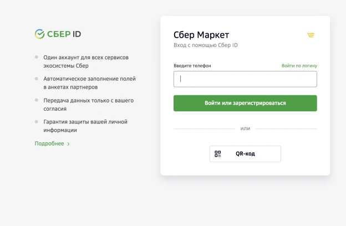Click the bullet dot before Автоматическое заполнение
Screen dimensions: 346x226
[x=37, y=79]
